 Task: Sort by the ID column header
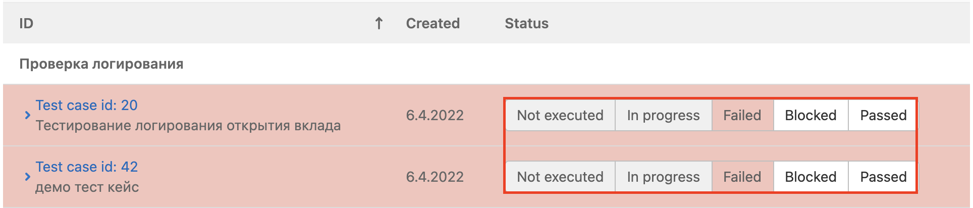[26, 23]
